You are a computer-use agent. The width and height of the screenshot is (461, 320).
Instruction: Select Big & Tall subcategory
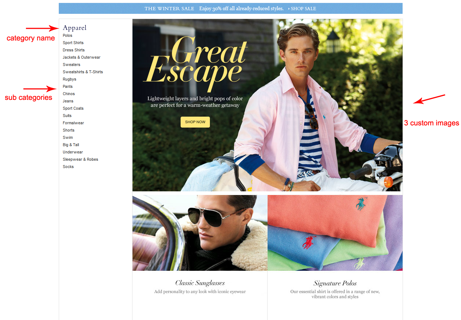tap(71, 145)
